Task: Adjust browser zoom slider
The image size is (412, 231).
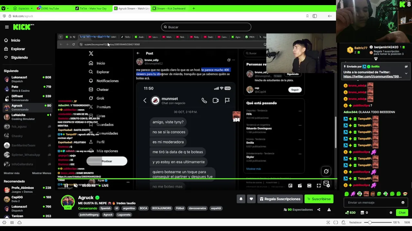Action: coord(379,222)
